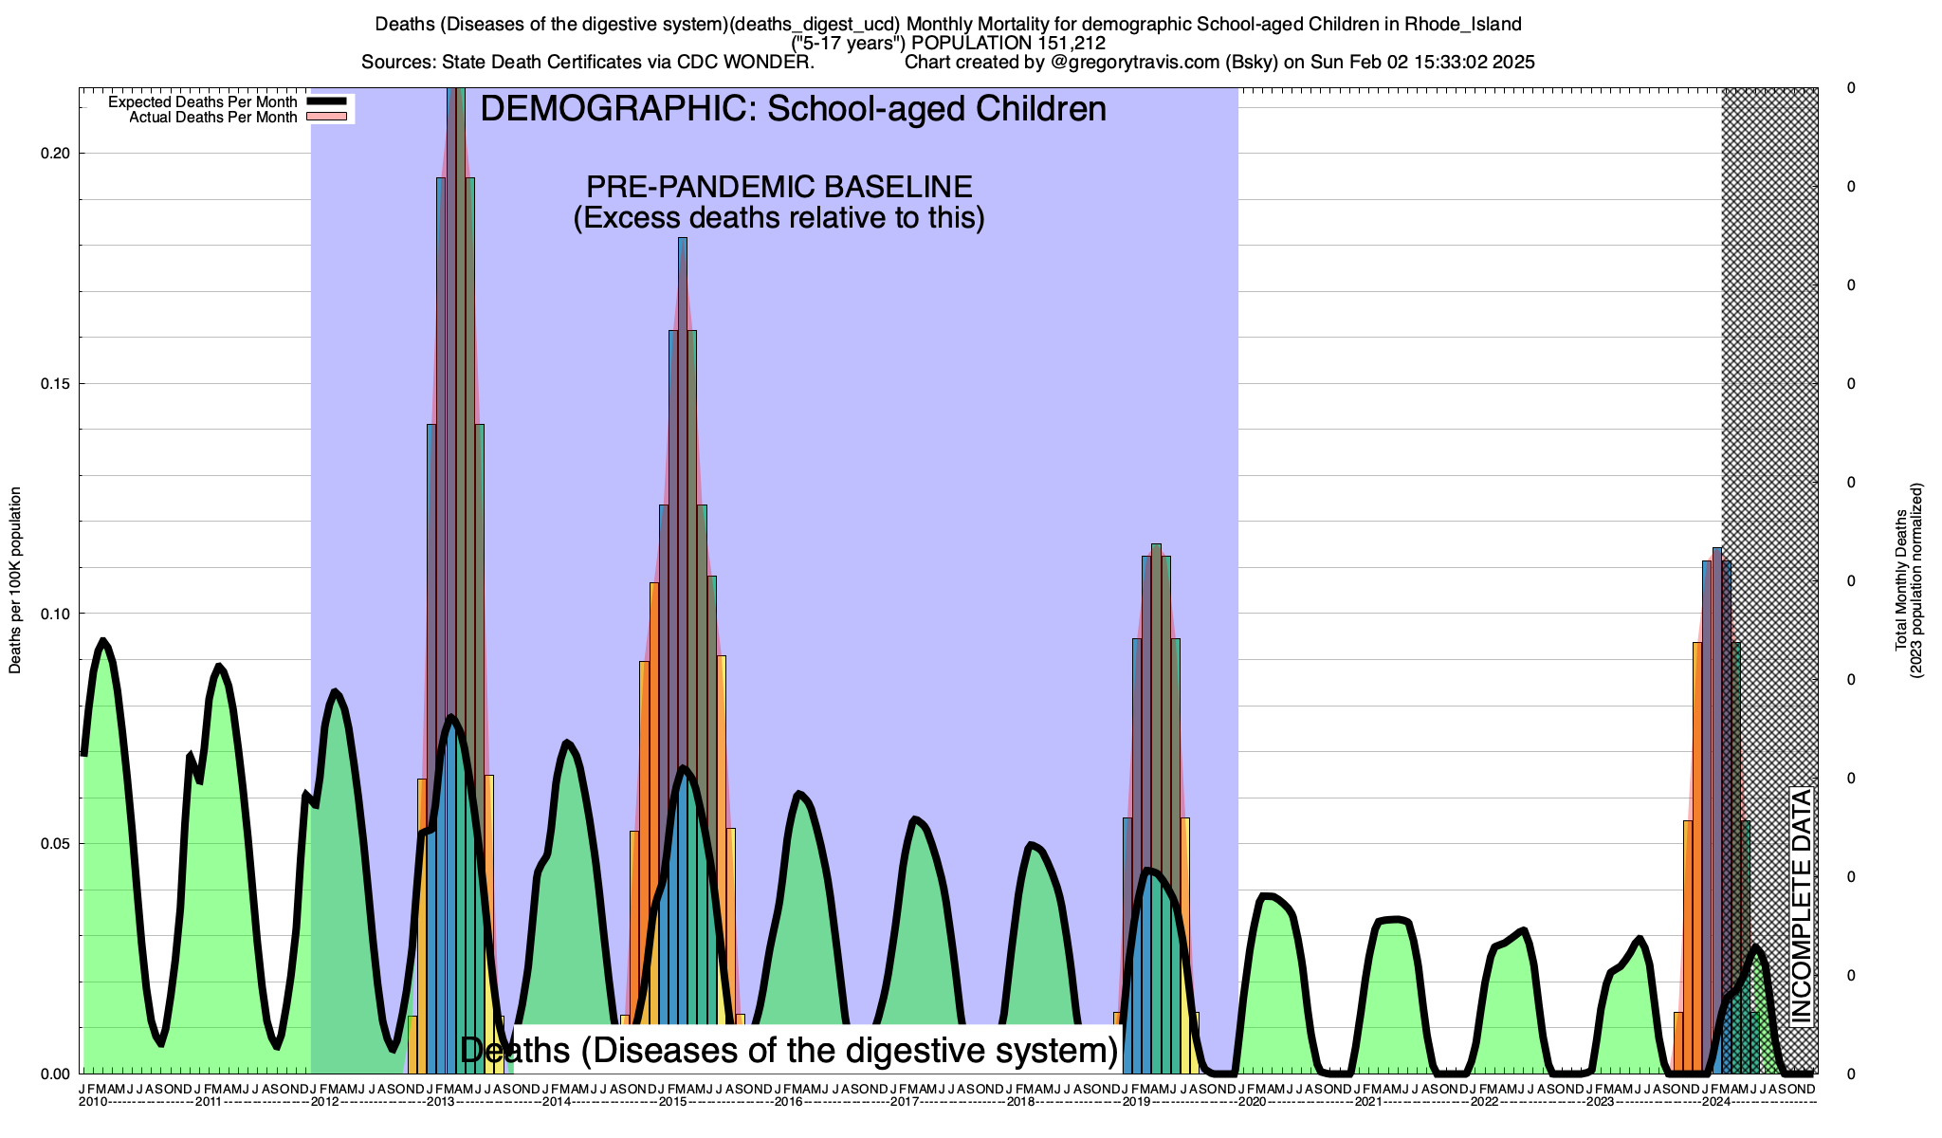1942x1138 pixels.
Task: Click the 'Total Monthly Deaths' right axis title
Action: (x=1900, y=580)
